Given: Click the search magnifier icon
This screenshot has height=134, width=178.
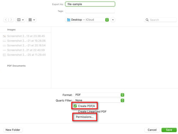Looking at the screenshot, I should pyautogui.click(x=147, y=20).
